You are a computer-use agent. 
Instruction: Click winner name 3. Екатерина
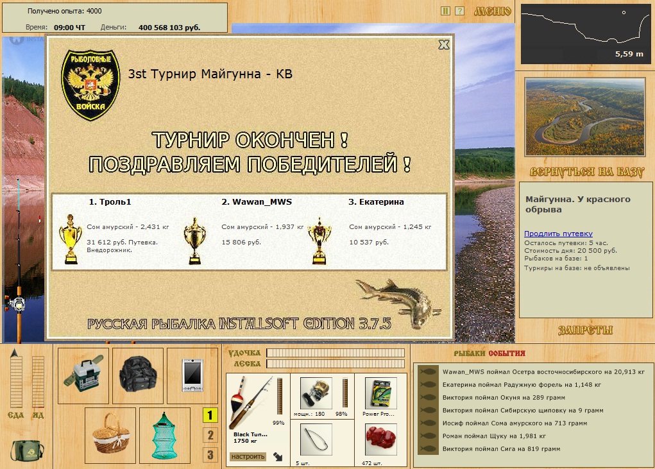point(376,201)
